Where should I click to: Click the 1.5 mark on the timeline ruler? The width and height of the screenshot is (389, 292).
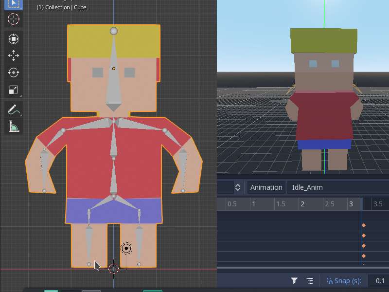281,204
